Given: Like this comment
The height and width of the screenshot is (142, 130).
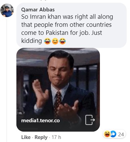Looking at the screenshot, I should (x=26, y=137).
